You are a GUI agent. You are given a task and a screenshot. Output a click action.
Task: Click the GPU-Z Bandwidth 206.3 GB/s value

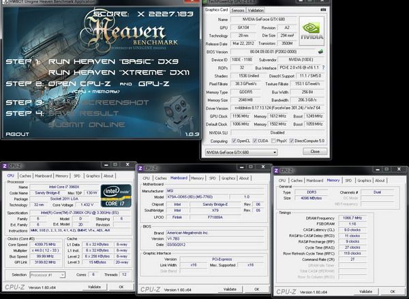pos(307,100)
